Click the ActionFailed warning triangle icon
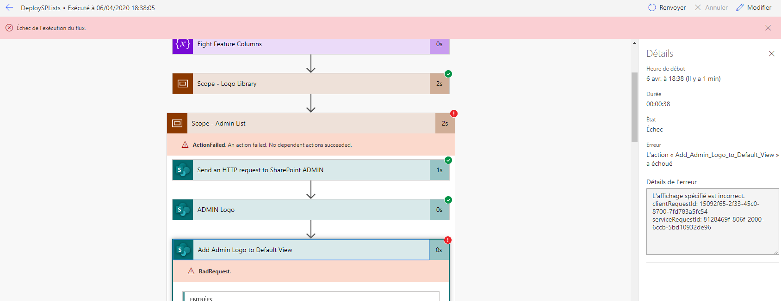Viewport: 781px width, 301px height. coord(185,144)
